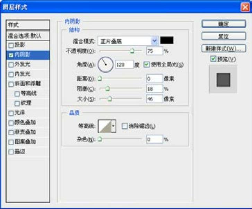
Task: Click the 大小 size value field 46
Action: pos(155,99)
